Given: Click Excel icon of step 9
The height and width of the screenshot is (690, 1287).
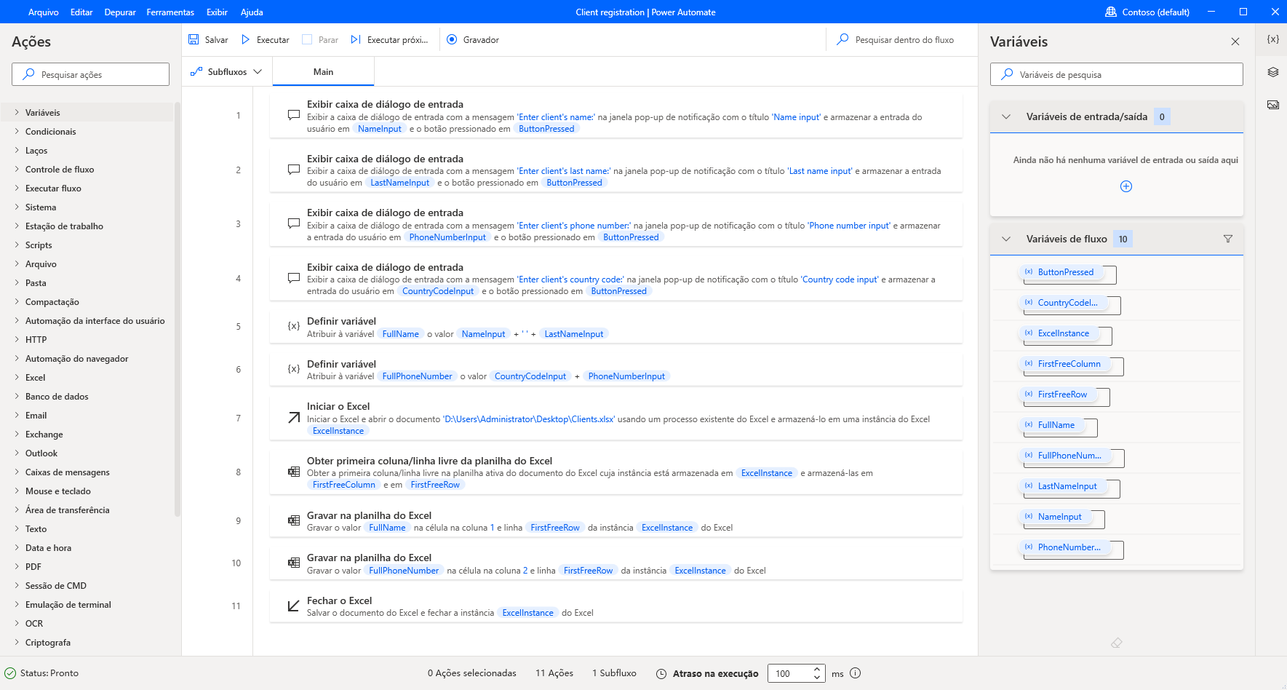Looking at the screenshot, I should (294, 520).
